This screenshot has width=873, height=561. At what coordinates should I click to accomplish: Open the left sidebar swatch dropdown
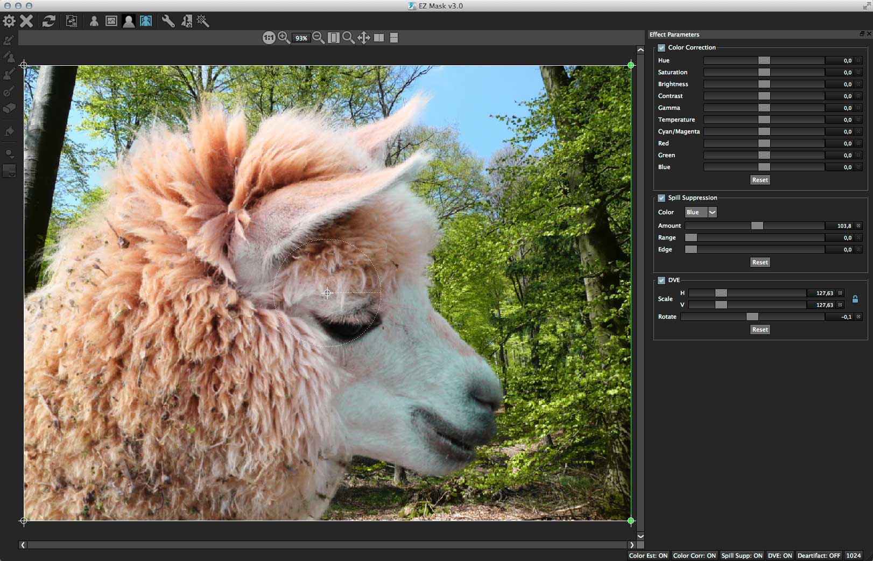(x=10, y=171)
